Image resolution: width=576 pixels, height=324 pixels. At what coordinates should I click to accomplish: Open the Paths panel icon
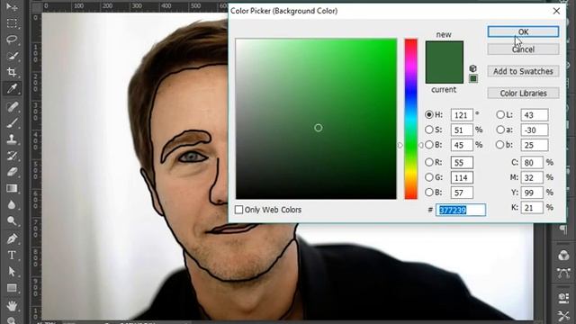point(563,273)
